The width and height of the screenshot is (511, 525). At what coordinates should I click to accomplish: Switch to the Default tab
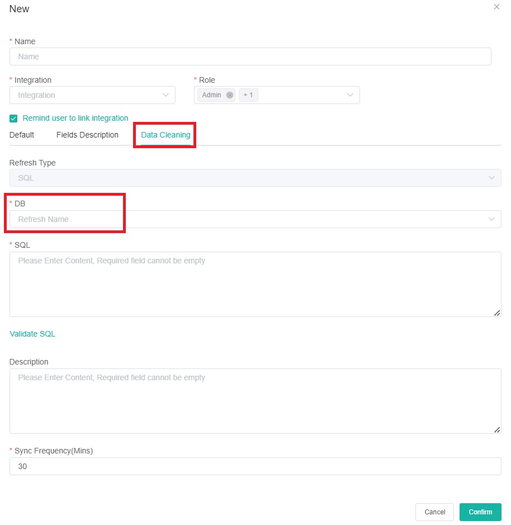(21, 135)
